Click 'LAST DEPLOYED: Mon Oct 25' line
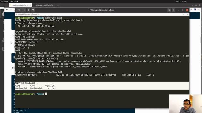Screen dimensions: 202x113 [40, 40]
